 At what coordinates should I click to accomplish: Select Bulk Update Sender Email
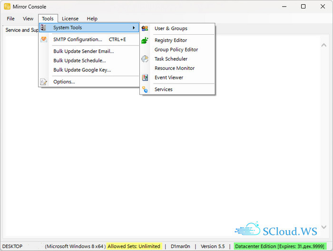tap(83, 51)
